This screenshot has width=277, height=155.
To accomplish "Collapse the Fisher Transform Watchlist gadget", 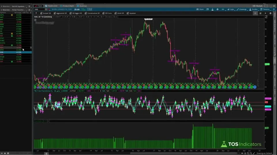I will 2,10.
